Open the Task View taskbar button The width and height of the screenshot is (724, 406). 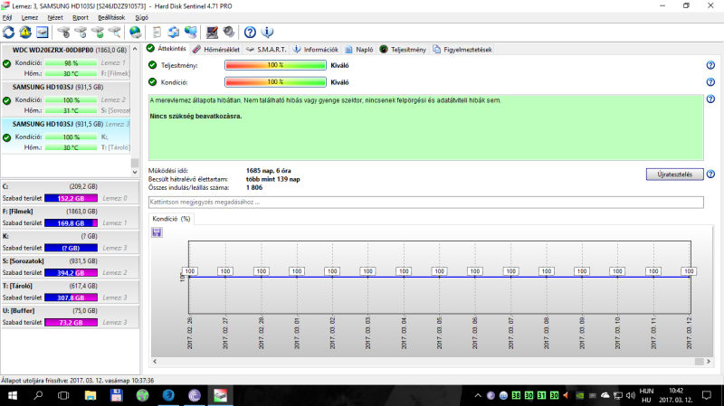63,395
